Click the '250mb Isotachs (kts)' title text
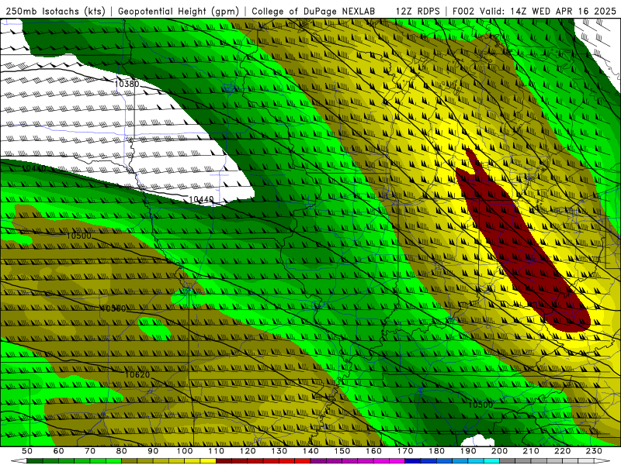 [56, 11]
